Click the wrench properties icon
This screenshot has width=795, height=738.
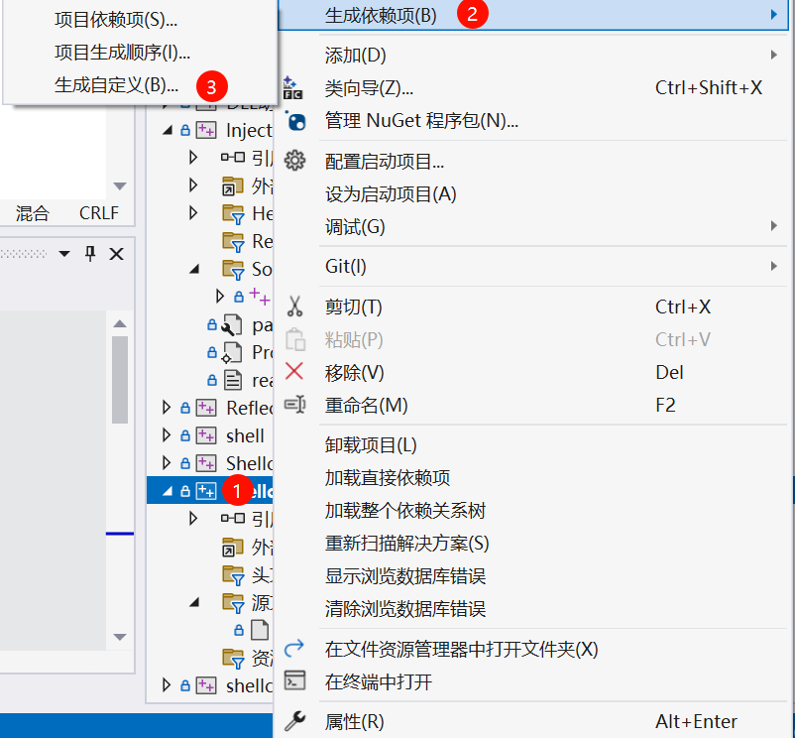(294, 721)
